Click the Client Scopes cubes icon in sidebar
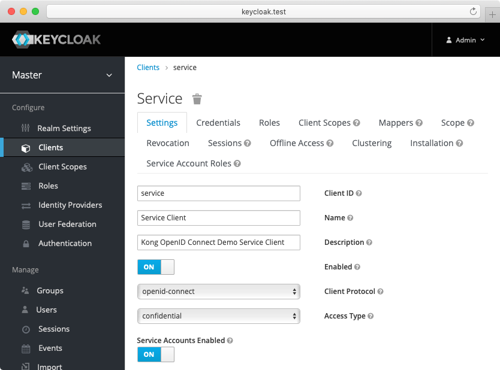Image resolution: width=500 pixels, height=370 pixels. click(27, 167)
